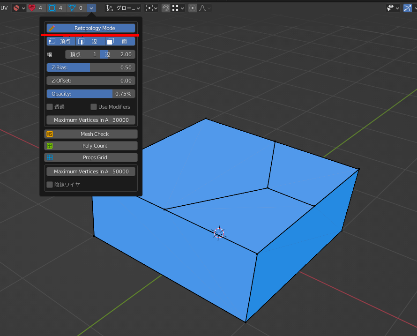Select 頂点 vertex select mode
This screenshot has width=417, height=336.
[61, 41]
